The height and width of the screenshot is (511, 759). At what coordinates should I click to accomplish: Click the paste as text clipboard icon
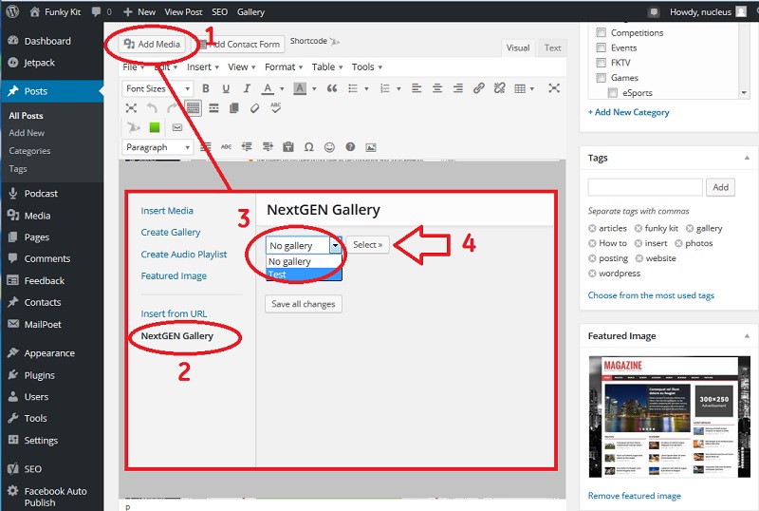[x=288, y=147]
